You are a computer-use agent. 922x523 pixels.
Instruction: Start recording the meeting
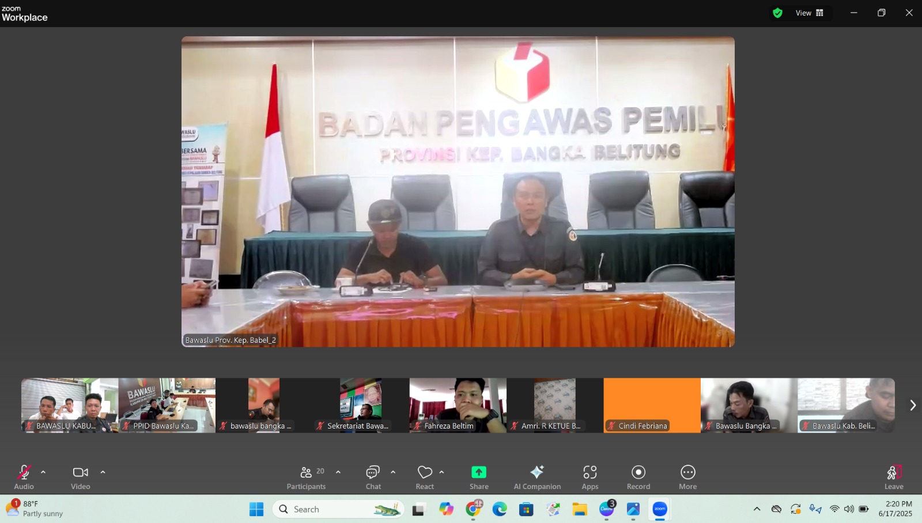pyautogui.click(x=638, y=472)
